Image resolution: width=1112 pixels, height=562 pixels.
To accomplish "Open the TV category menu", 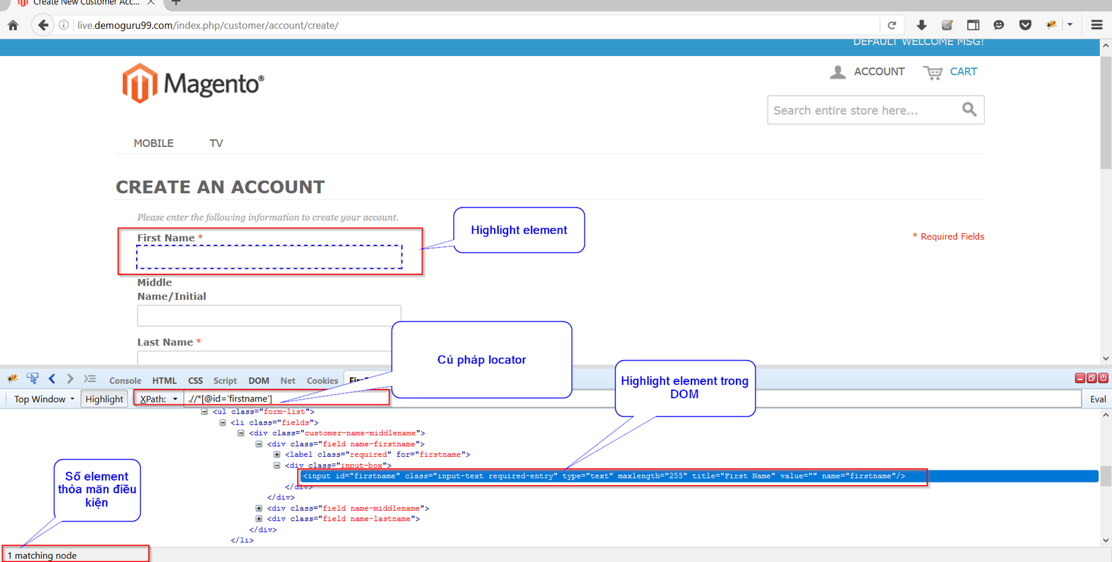I will pos(216,143).
